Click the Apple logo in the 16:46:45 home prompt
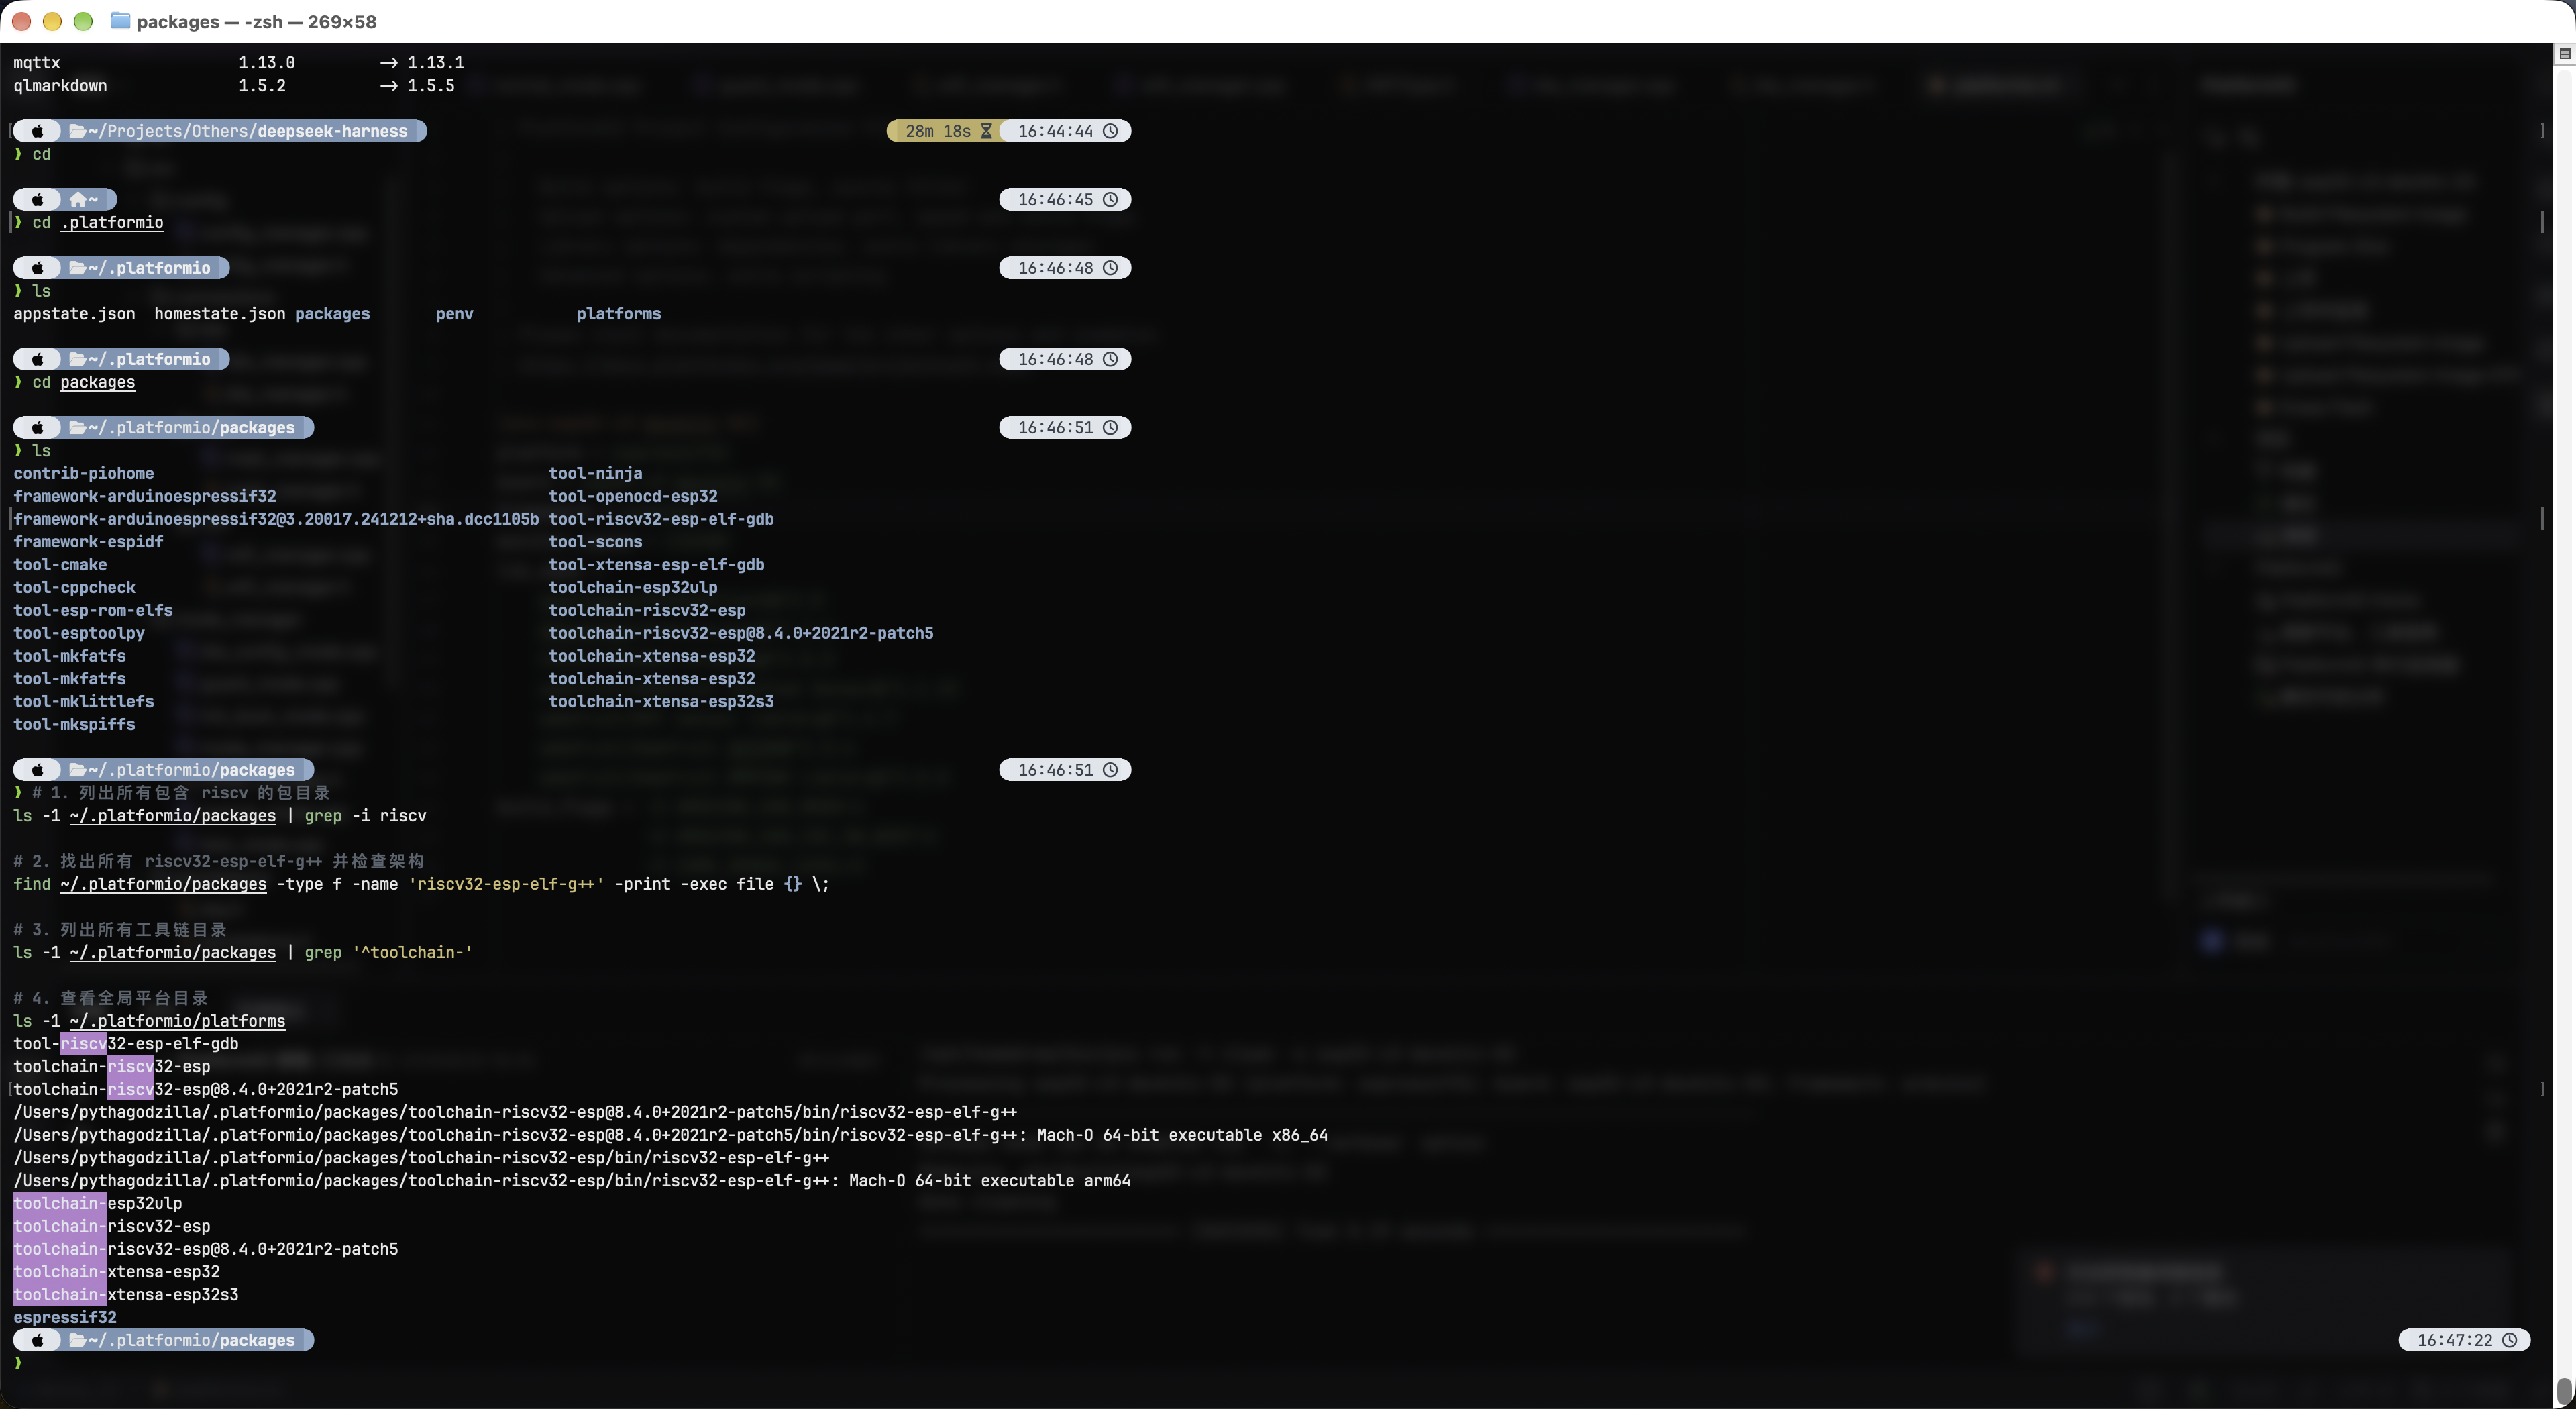Viewport: 2576px width, 1409px height. (38, 199)
